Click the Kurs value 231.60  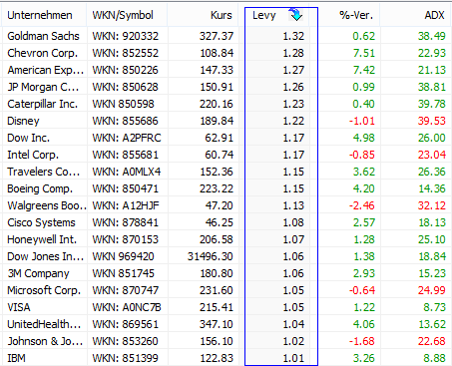217,290
